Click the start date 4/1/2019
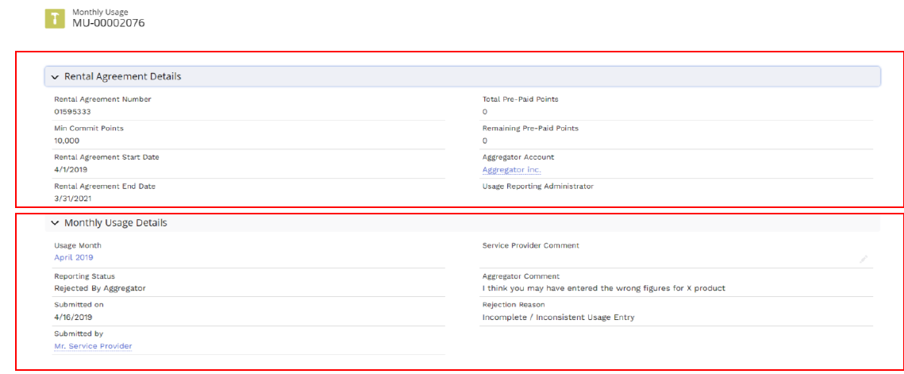 pyautogui.click(x=71, y=170)
